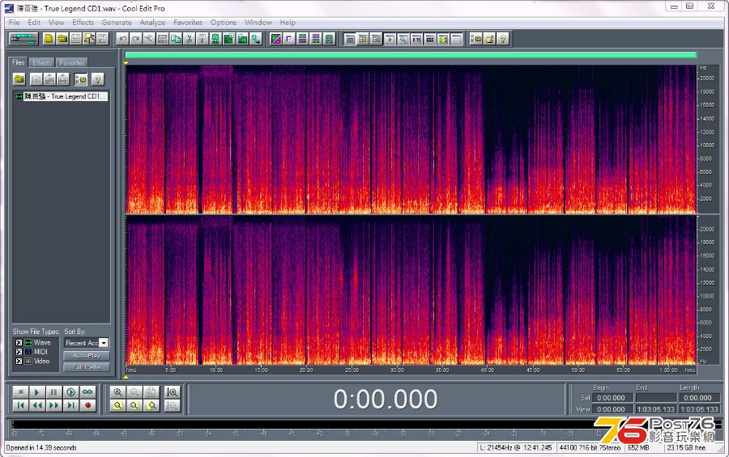Click the View Begin field 0:00.000
729x457 pixels.
pos(613,409)
